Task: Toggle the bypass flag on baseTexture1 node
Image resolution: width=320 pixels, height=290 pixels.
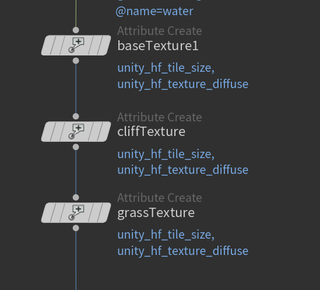Action: click(46, 45)
